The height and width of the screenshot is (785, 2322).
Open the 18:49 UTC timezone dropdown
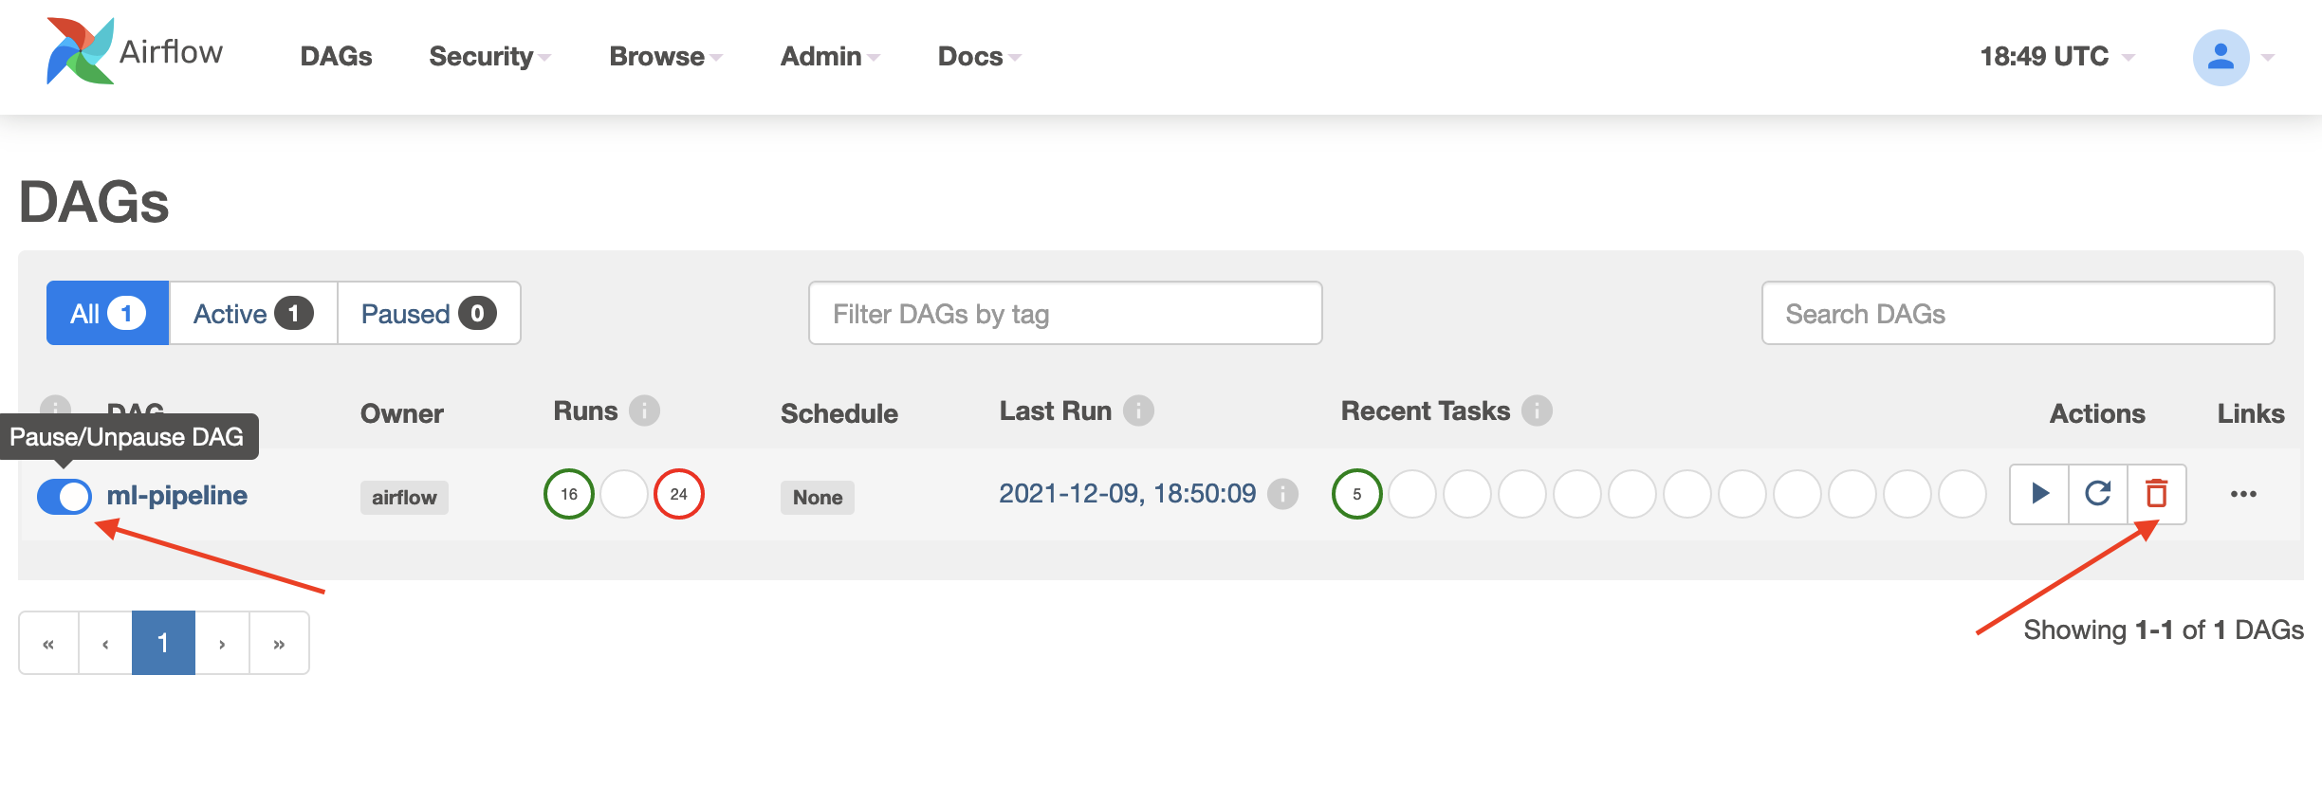point(2056,56)
